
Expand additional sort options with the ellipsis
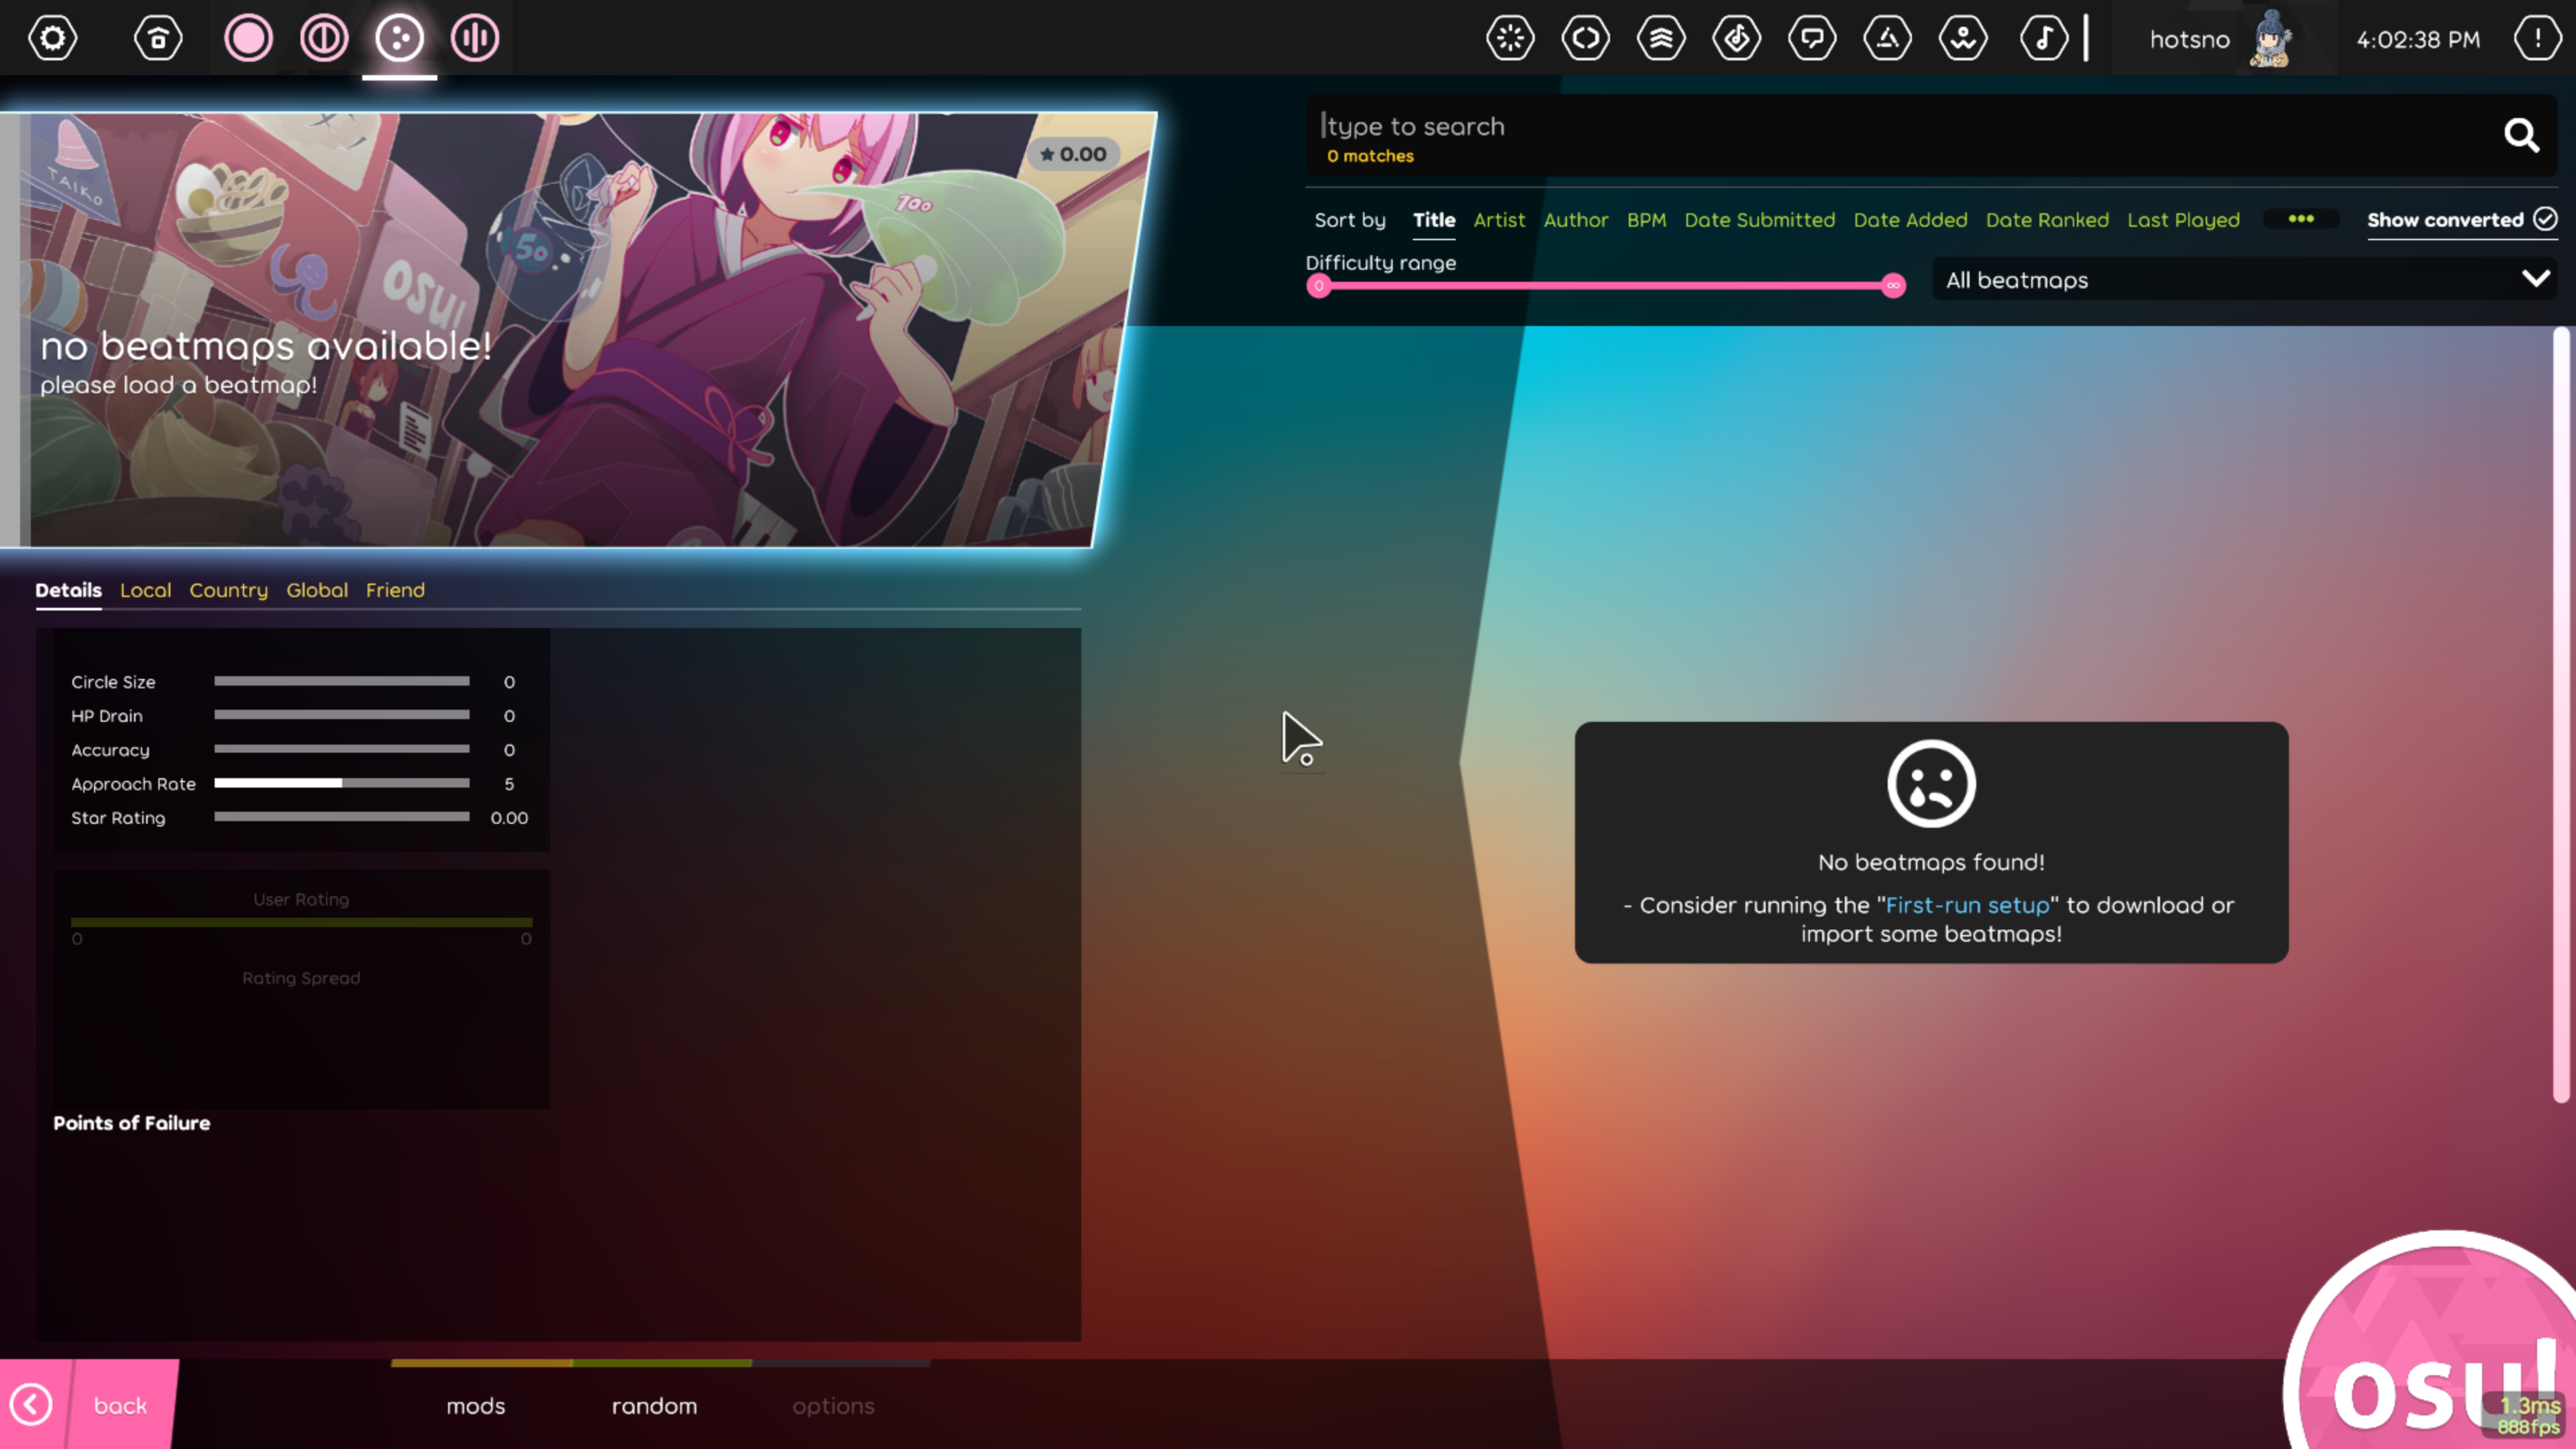click(2302, 218)
